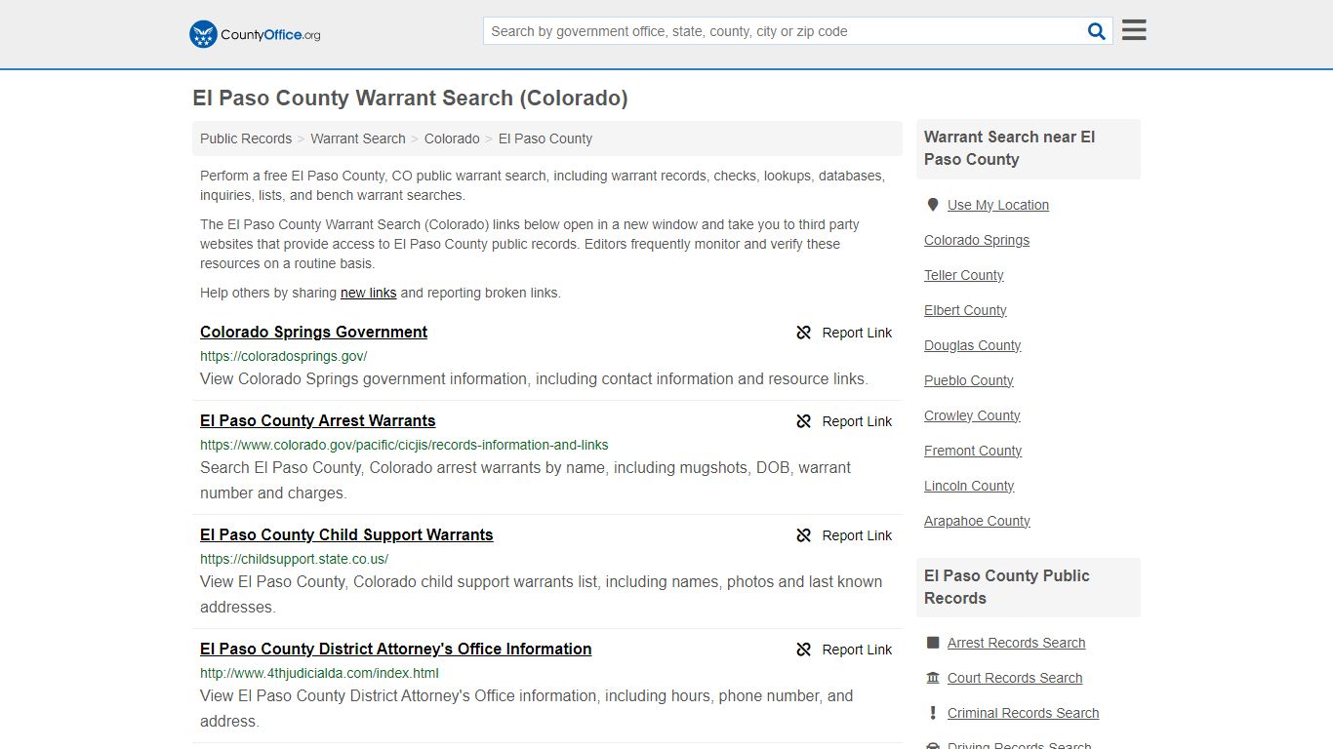Click the courthouse icon beside Court Records Search
This screenshot has height=749, width=1333.
(933, 678)
